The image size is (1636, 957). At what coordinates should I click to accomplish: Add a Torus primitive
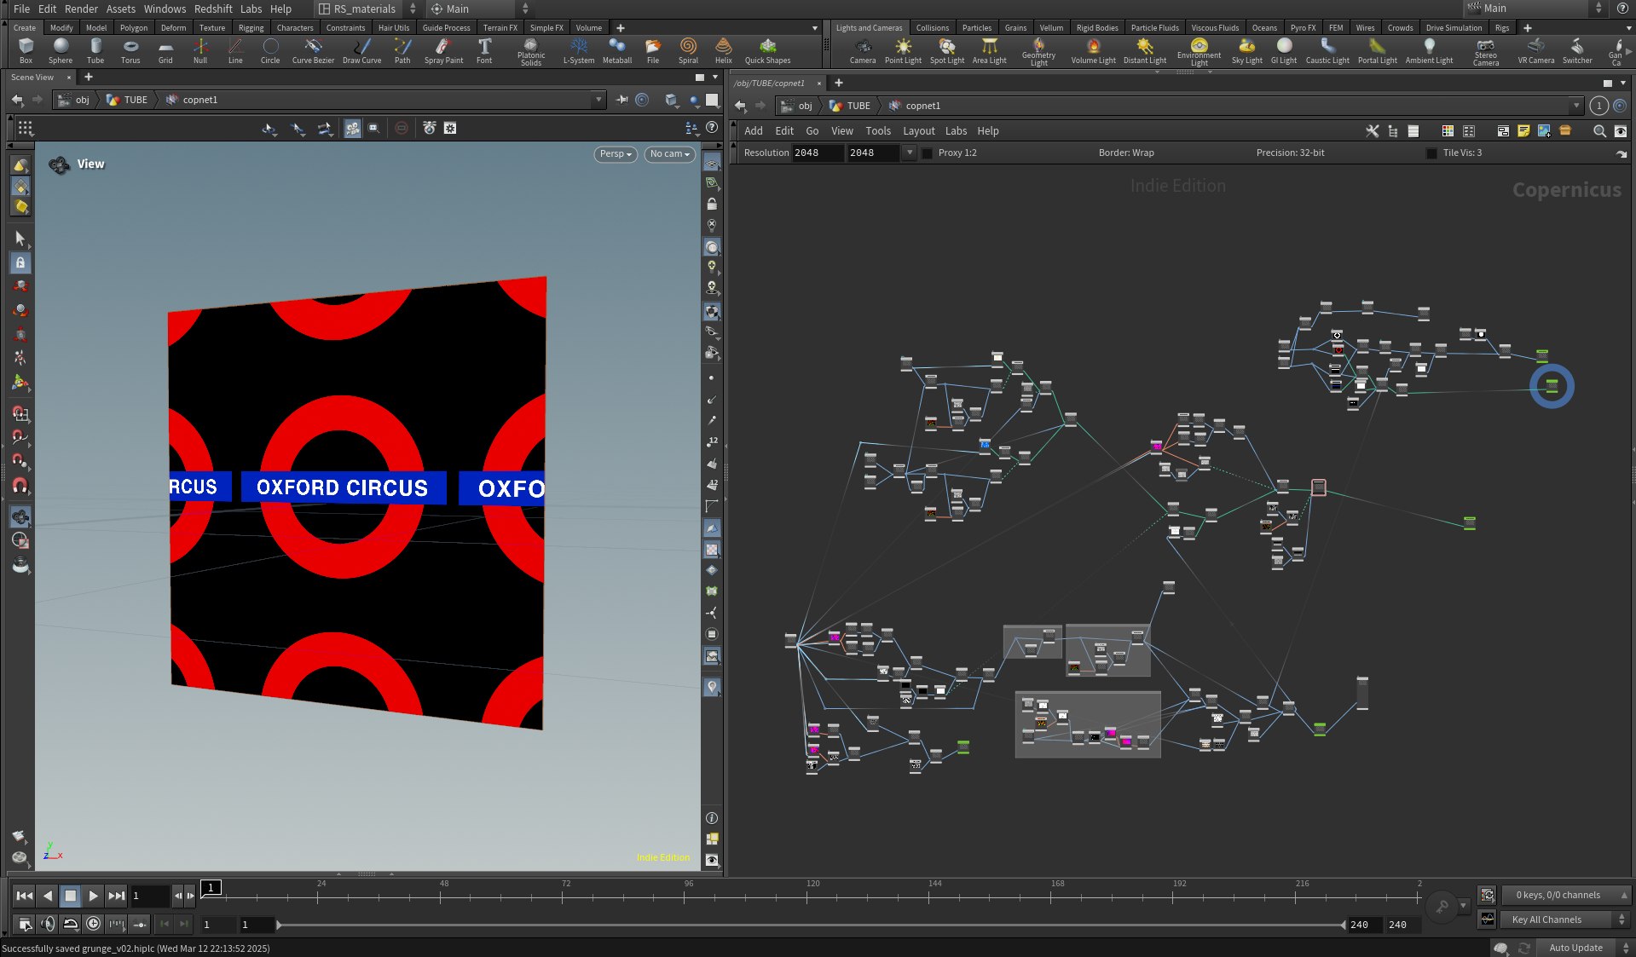130,51
